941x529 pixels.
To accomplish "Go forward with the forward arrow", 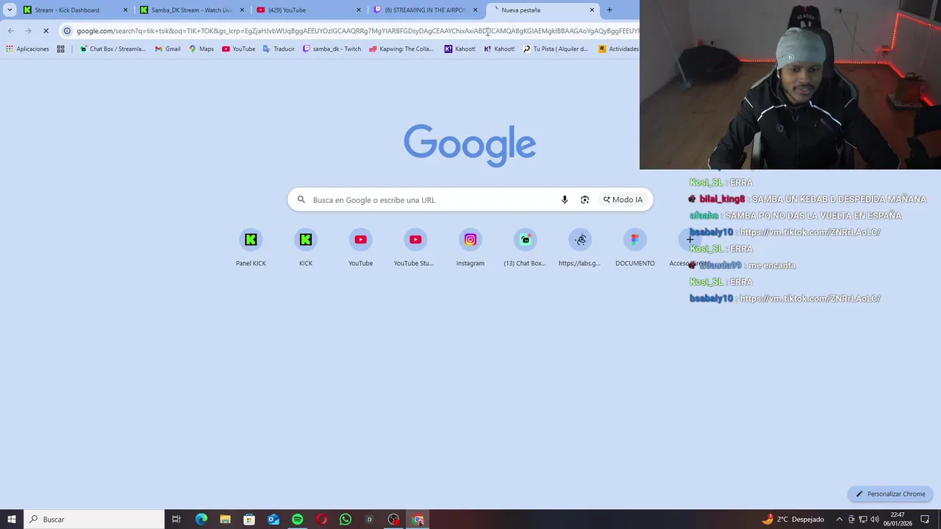I will 28,31.
